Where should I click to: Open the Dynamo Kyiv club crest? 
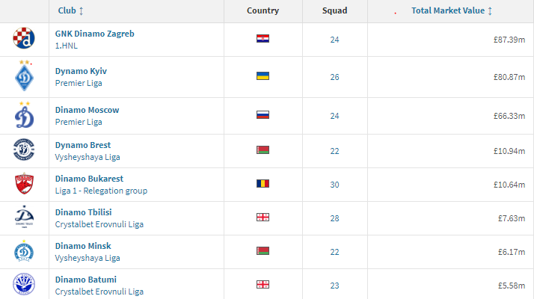pyautogui.click(x=24, y=76)
